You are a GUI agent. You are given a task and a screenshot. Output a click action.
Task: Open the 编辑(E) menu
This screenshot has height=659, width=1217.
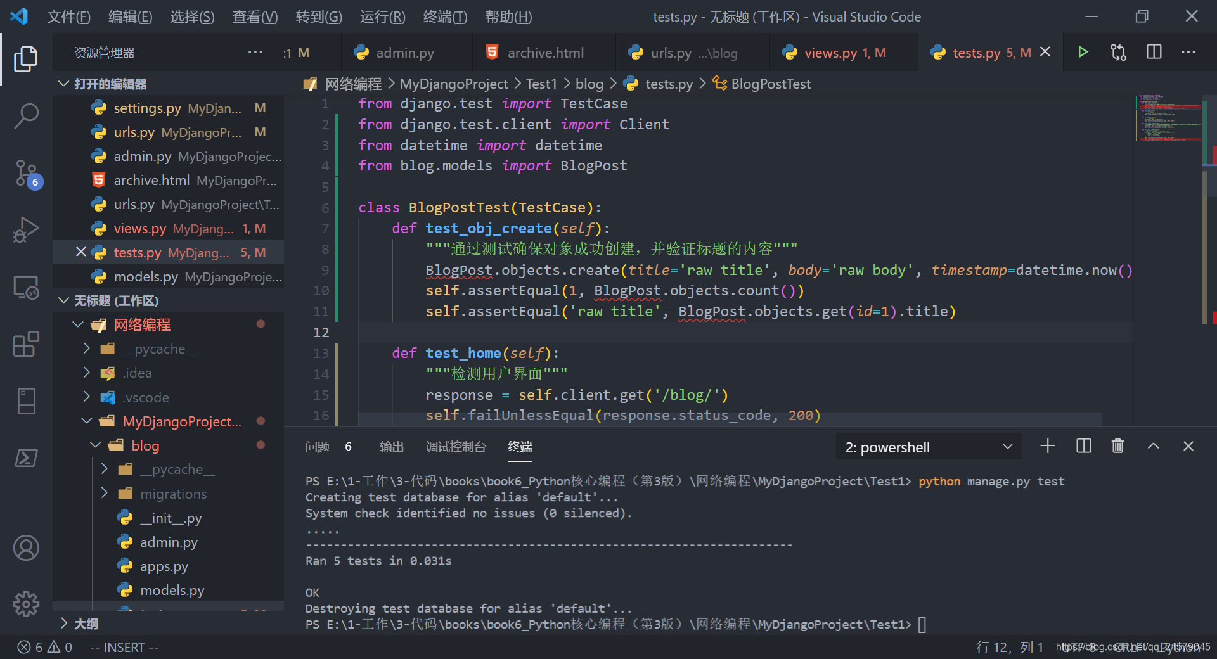[x=130, y=16]
